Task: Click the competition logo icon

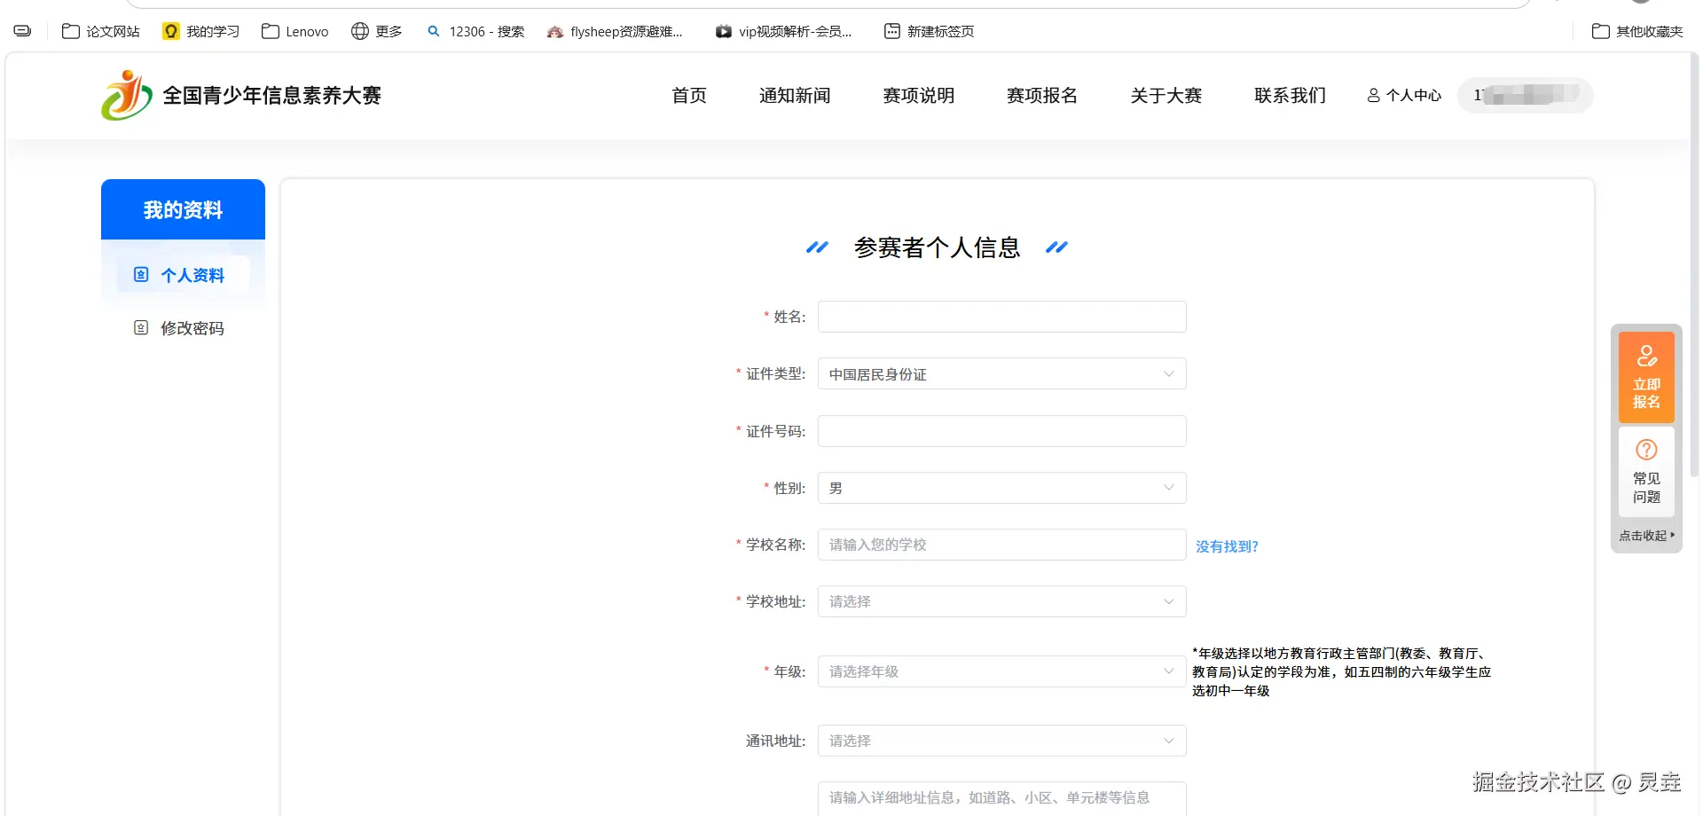Action: point(127,95)
